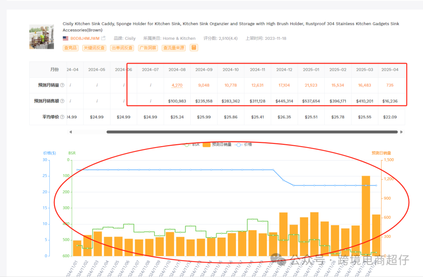Image resolution: width=423 pixels, height=277 pixels.
Task: Select the $26.35 average price cell
Action: point(284,117)
